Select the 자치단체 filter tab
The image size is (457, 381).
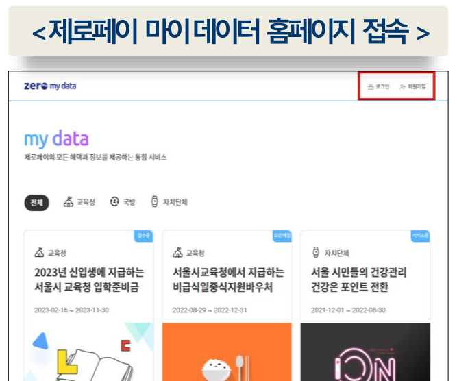[169, 201]
